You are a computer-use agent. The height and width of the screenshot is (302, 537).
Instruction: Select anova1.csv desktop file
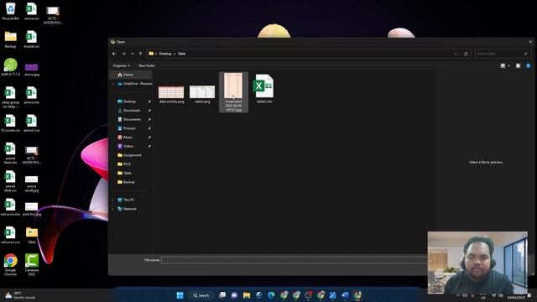pos(32,123)
